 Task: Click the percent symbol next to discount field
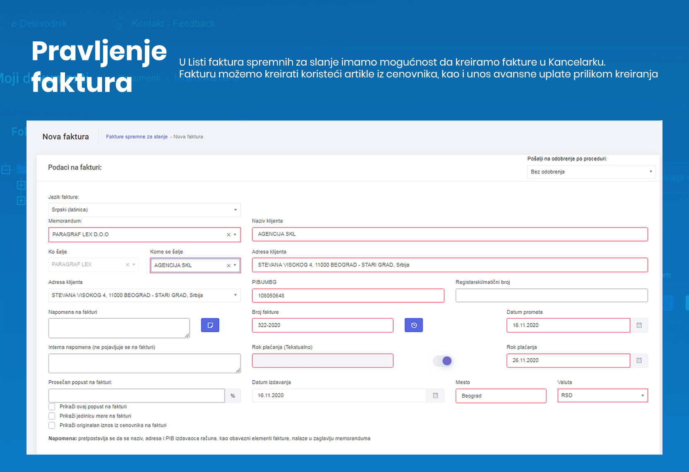click(233, 396)
